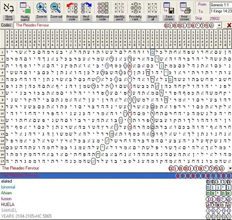Click row header 17 of the matrix
The height and width of the screenshot is (220, 232).
(x=2, y=161)
